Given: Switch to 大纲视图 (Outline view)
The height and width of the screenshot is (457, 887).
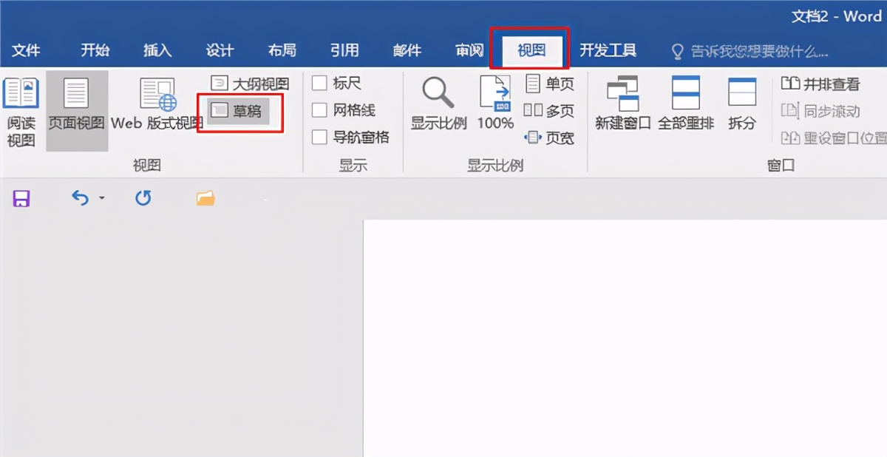Looking at the screenshot, I should [248, 83].
